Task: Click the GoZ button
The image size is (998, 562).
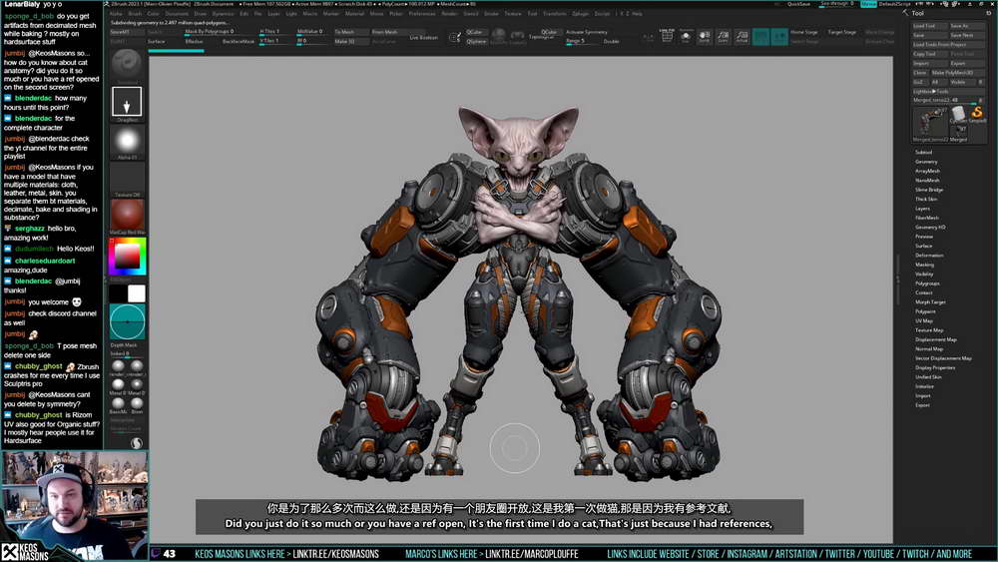Action: tap(920, 82)
